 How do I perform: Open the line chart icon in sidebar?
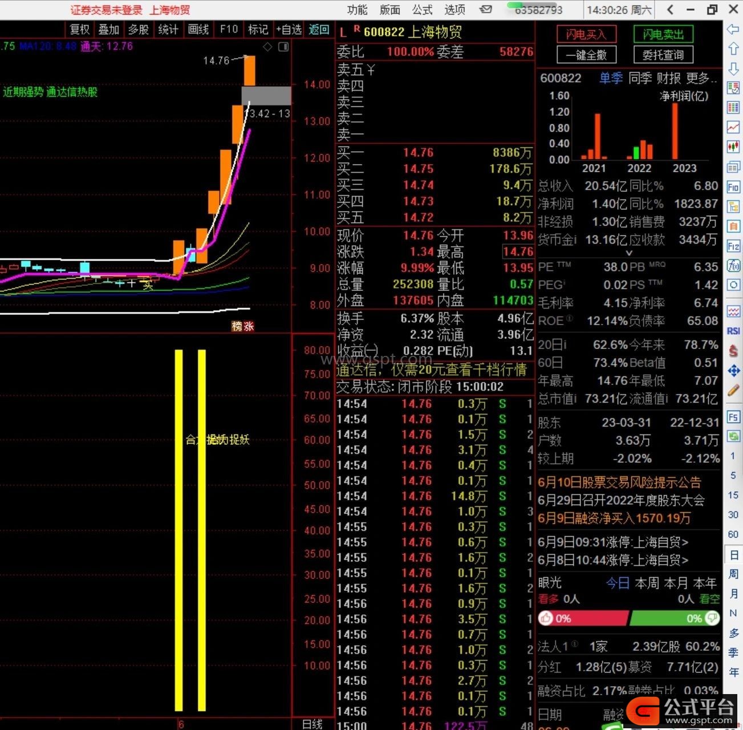click(x=733, y=127)
